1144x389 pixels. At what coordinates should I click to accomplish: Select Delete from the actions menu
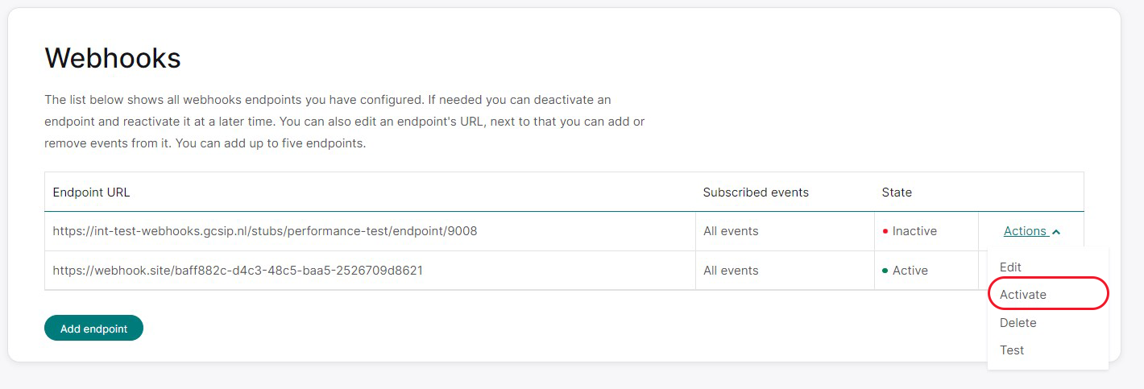point(1018,322)
